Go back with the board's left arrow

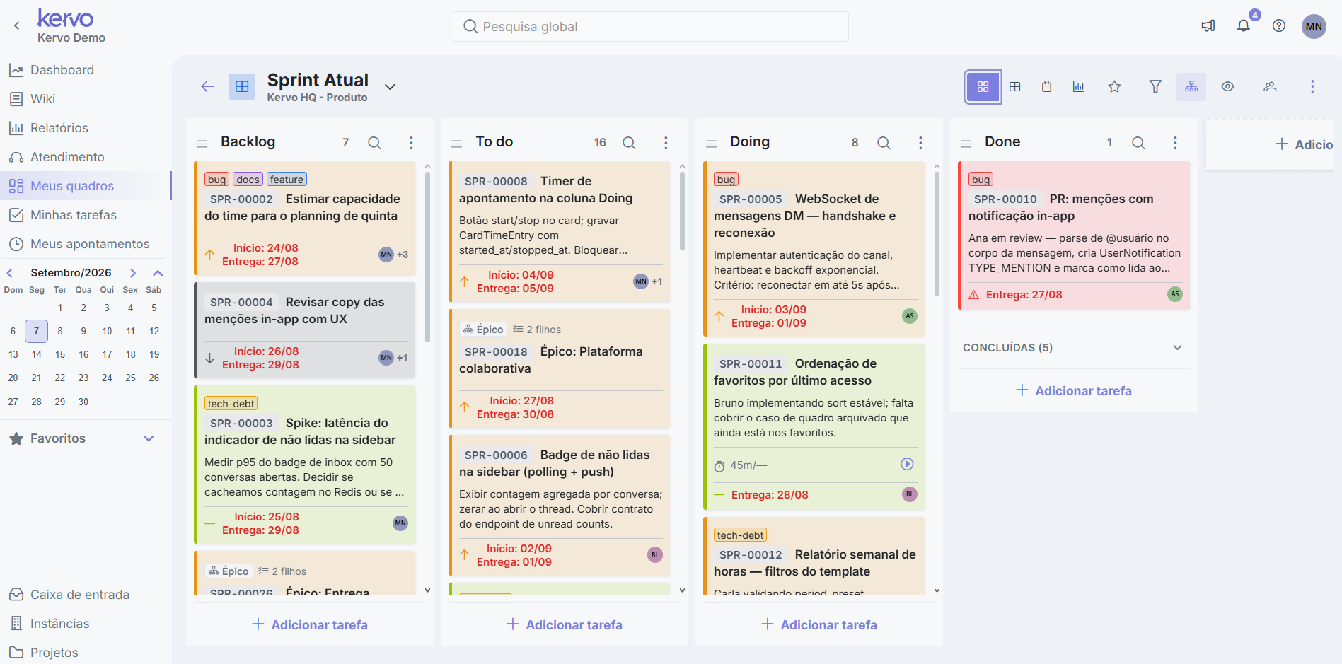[x=207, y=86]
